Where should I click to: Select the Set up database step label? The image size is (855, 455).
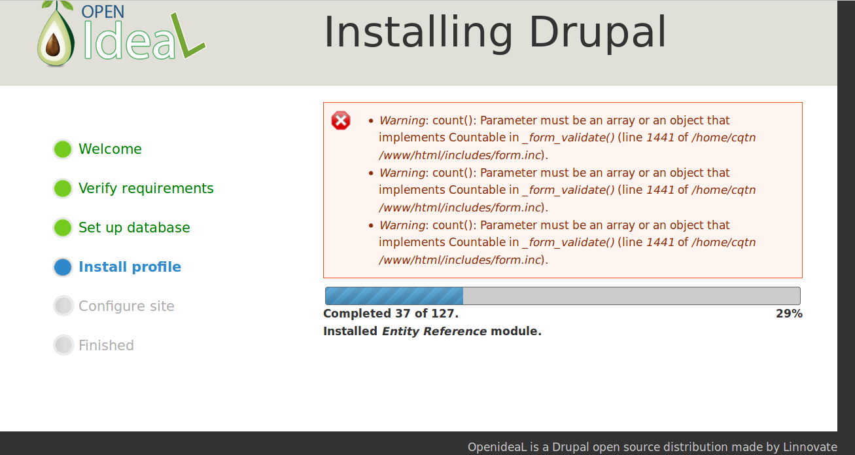(x=134, y=228)
